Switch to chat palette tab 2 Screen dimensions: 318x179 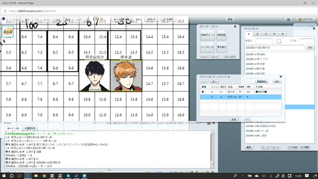click(257, 34)
